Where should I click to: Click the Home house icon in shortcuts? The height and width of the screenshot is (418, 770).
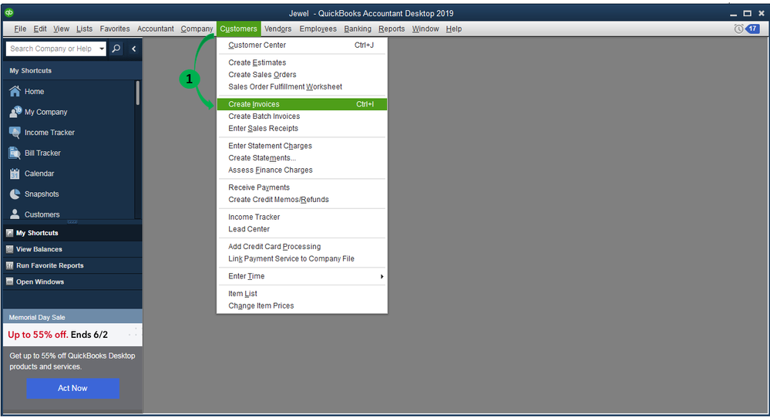click(x=15, y=91)
